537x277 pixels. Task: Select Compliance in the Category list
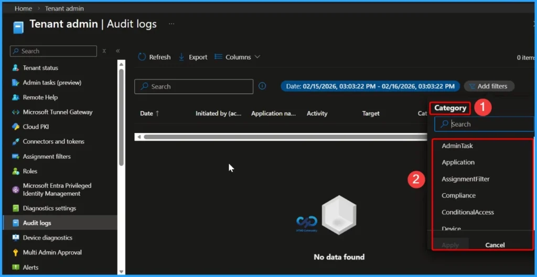point(458,196)
